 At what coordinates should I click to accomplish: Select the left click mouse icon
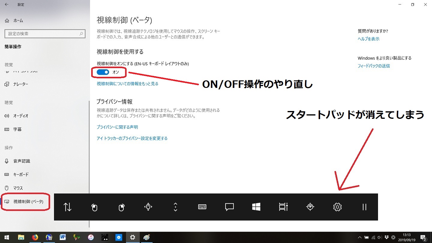(94, 207)
